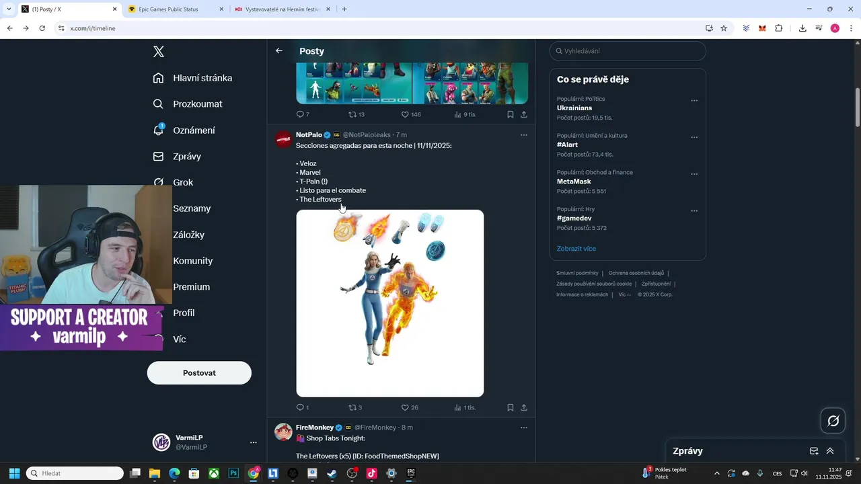Open FireMonkey's profile avatar

point(284,432)
